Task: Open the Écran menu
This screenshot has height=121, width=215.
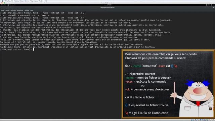Action: pyautogui.click(x=22, y=1)
